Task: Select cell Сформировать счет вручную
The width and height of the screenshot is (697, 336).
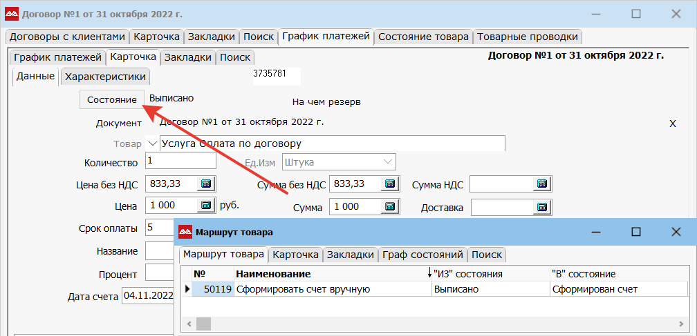Action: tap(333, 290)
